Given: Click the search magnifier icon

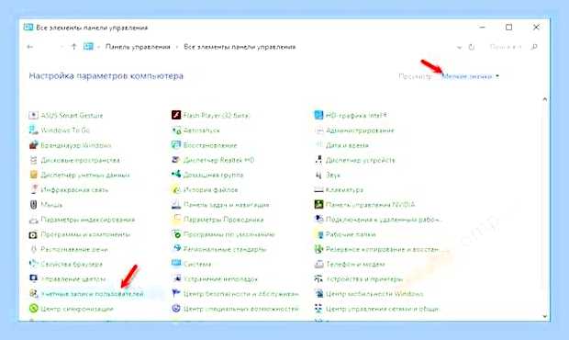Looking at the screenshot, I should (534, 47).
